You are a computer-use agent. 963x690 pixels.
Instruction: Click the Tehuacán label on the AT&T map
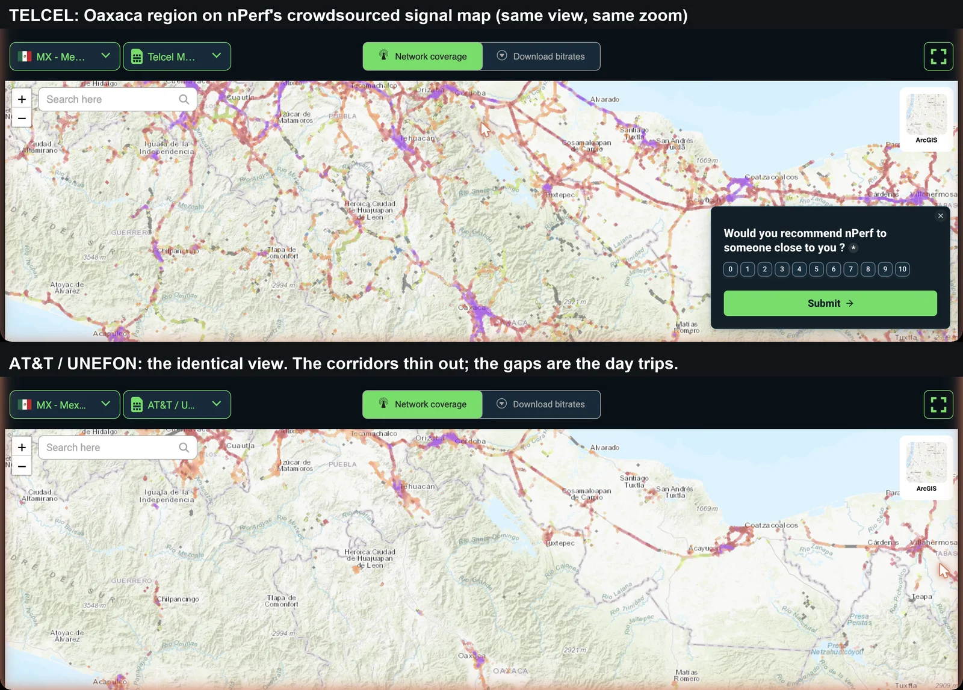click(x=418, y=486)
